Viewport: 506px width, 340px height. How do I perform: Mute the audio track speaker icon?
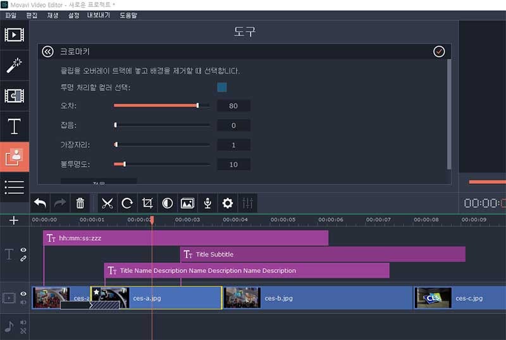point(23,322)
